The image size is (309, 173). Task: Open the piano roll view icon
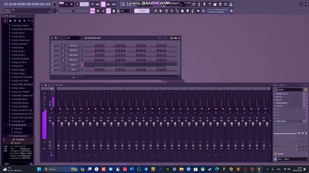click(x=161, y=11)
